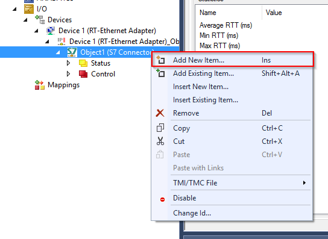Click the Mappings icon
The image size is (328, 239).
[40, 85]
